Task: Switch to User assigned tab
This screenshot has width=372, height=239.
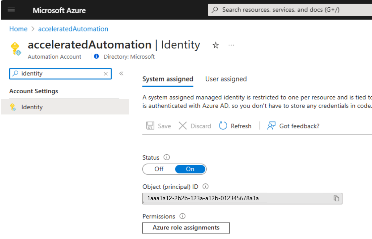Action: (x=226, y=79)
